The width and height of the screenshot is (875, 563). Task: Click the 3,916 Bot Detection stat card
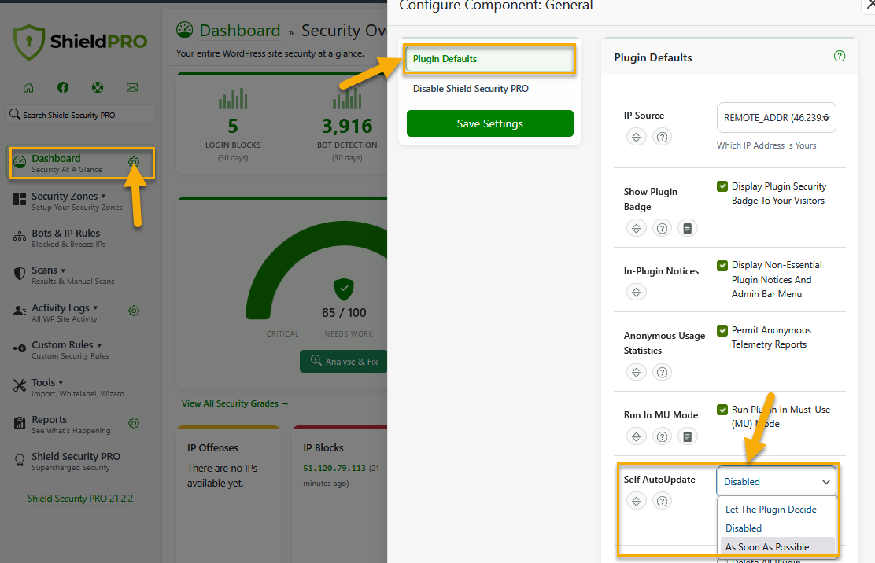tap(340, 123)
